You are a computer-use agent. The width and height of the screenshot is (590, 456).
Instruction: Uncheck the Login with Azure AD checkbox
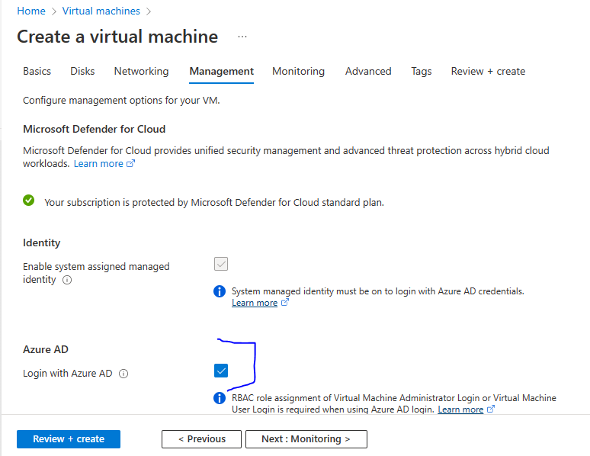[221, 371]
